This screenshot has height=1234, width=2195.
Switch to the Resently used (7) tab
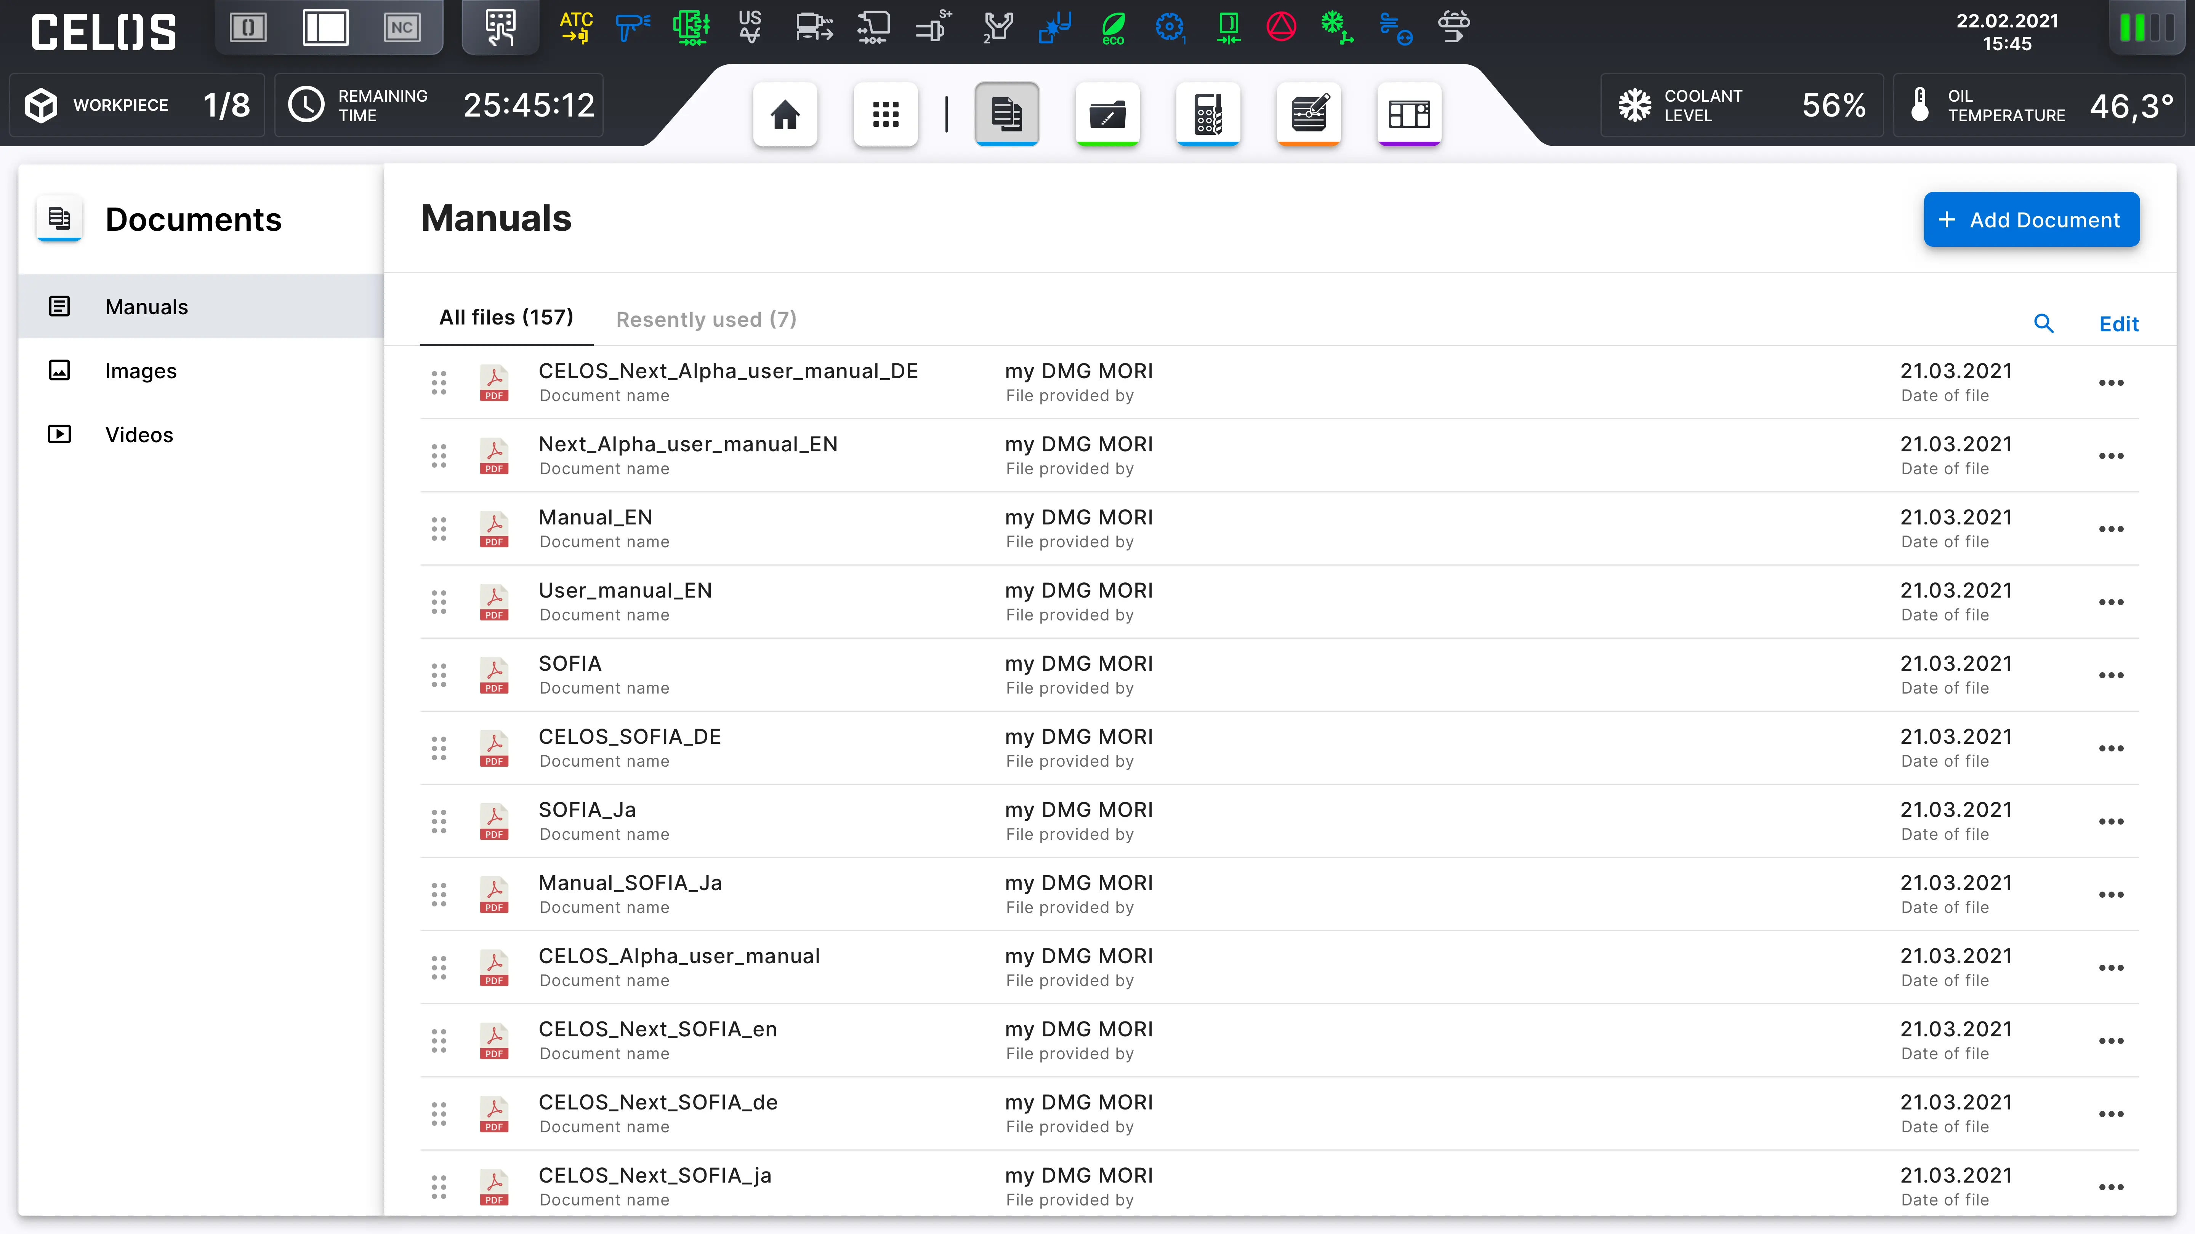(x=707, y=320)
